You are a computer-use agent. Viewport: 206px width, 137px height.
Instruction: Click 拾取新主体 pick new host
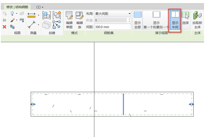coord(197,20)
